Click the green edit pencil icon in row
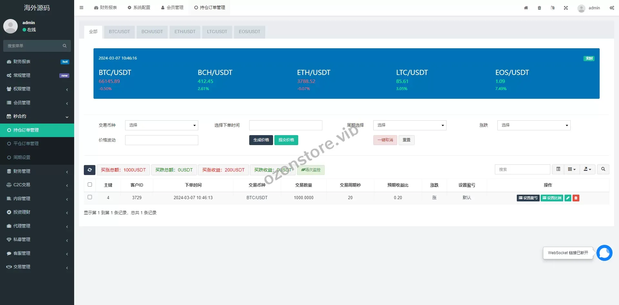 [568, 198]
